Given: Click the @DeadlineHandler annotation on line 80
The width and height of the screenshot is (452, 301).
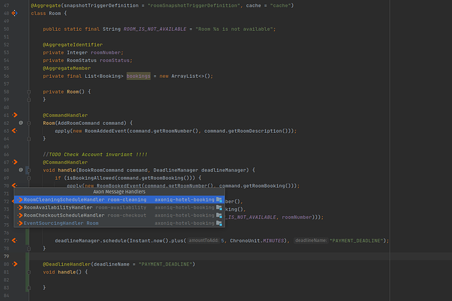Looking at the screenshot, I should point(67,264).
